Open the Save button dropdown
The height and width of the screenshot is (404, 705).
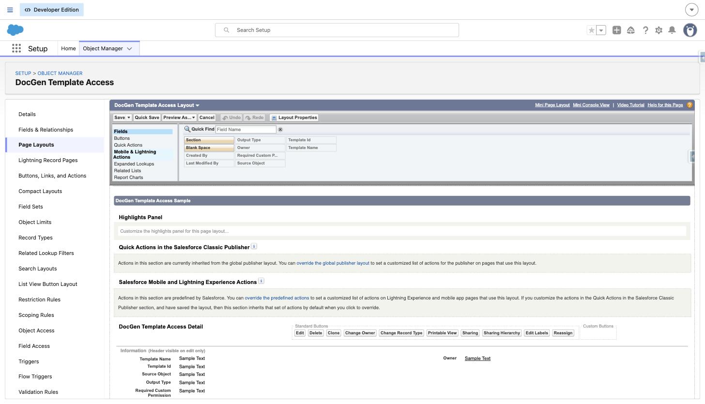click(129, 118)
